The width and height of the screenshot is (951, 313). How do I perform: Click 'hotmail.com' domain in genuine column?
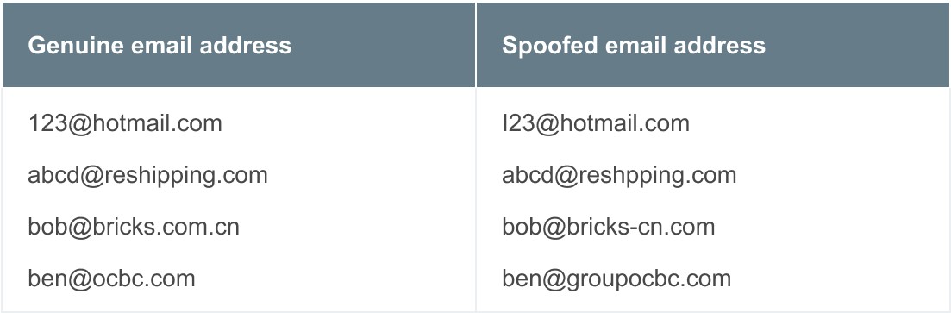[x=159, y=123]
